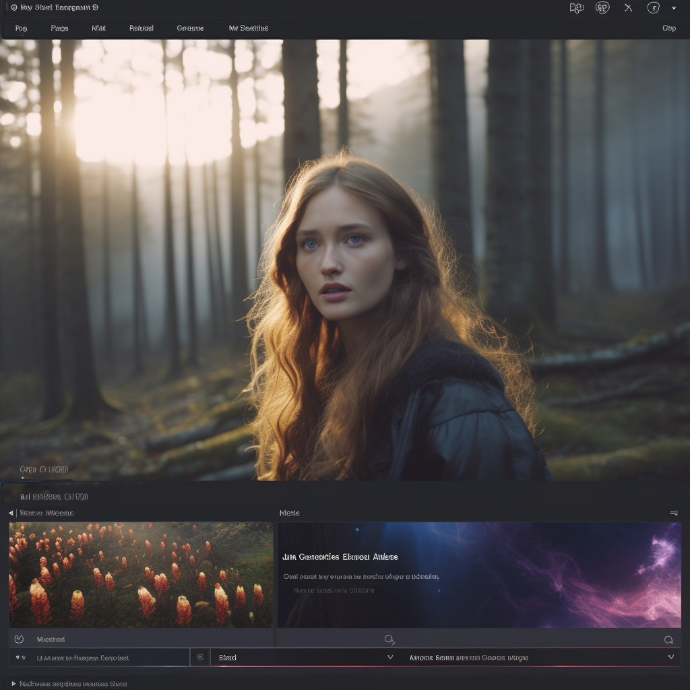This screenshot has width=690, height=690.
Task: Click the rounded badge icon left of the X
Action: click(602, 8)
